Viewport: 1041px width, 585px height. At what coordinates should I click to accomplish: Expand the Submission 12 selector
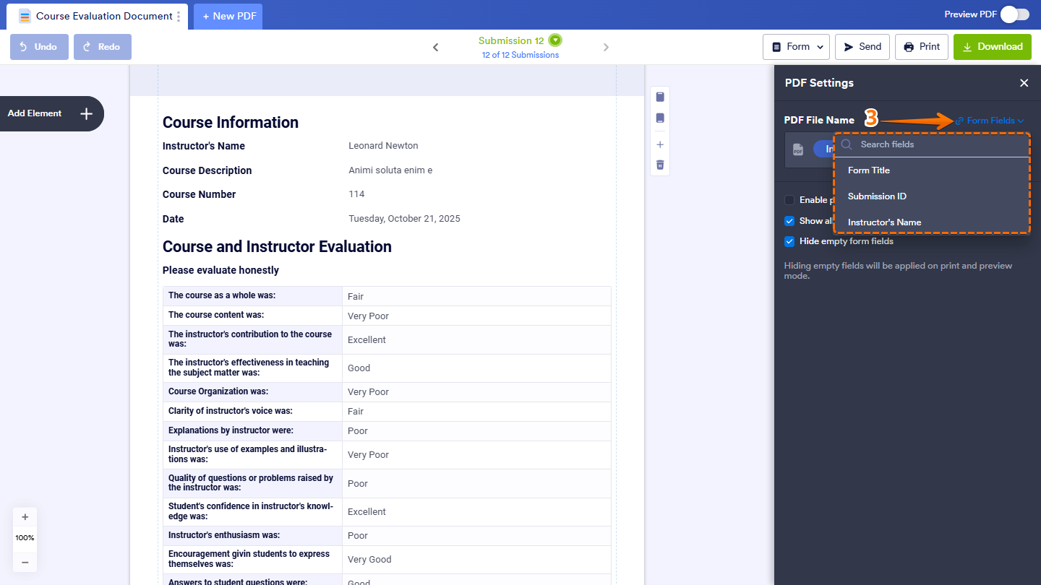coord(554,40)
